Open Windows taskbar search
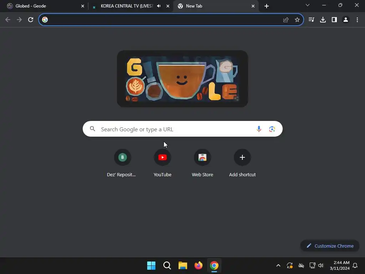This screenshot has height=274, width=365. (167, 265)
